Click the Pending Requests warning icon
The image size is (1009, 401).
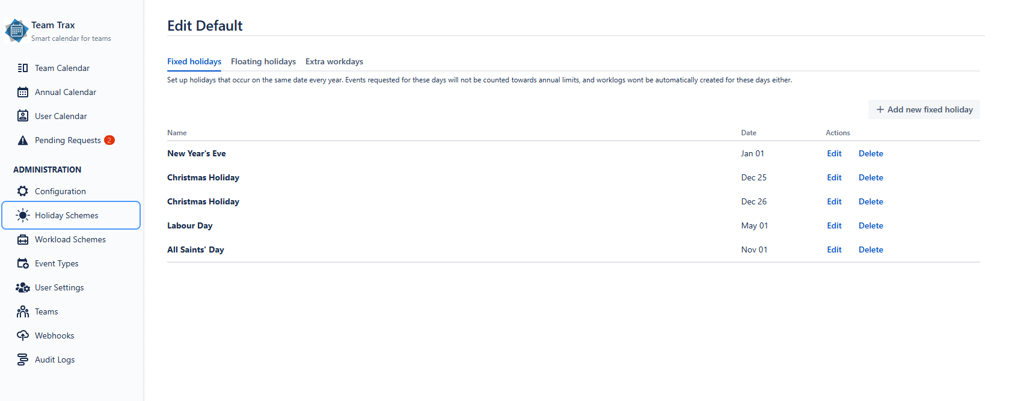pos(23,140)
